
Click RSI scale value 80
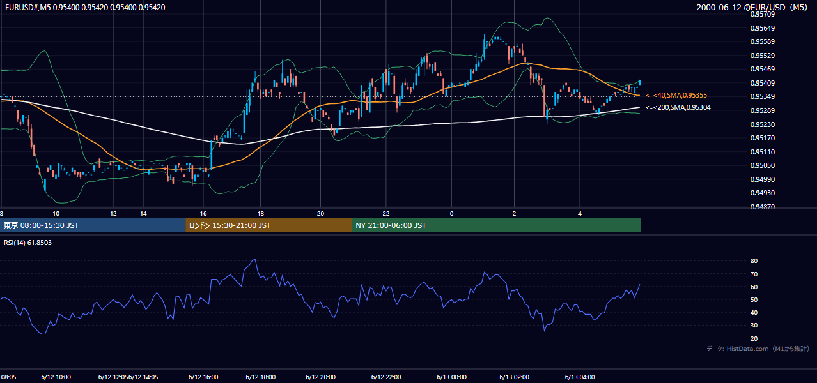pyautogui.click(x=754, y=261)
